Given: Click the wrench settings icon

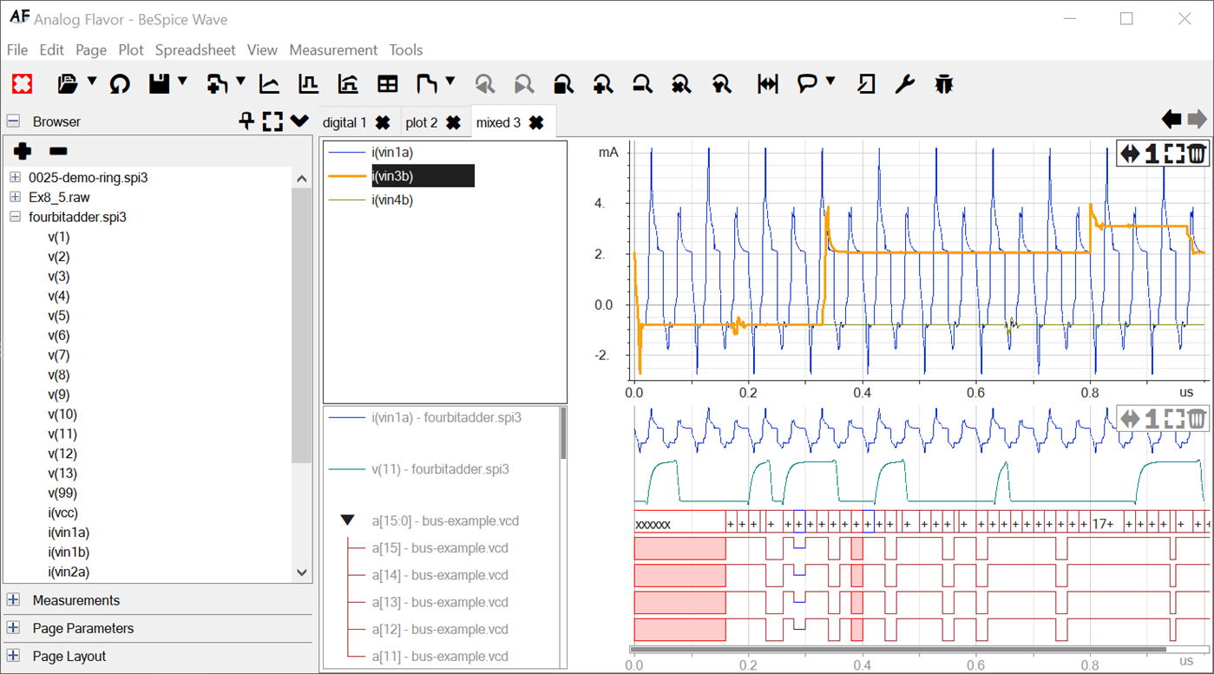Looking at the screenshot, I should tap(904, 84).
